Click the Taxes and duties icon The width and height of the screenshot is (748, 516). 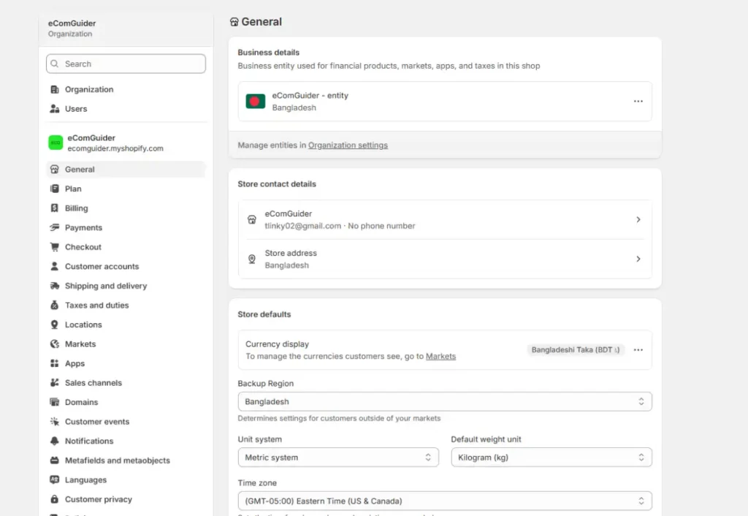pyautogui.click(x=54, y=305)
